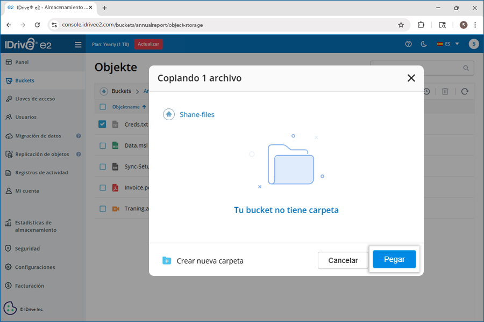This screenshot has width=484, height=322.
Task: Click the Pegar button
Action: [394, 259]
